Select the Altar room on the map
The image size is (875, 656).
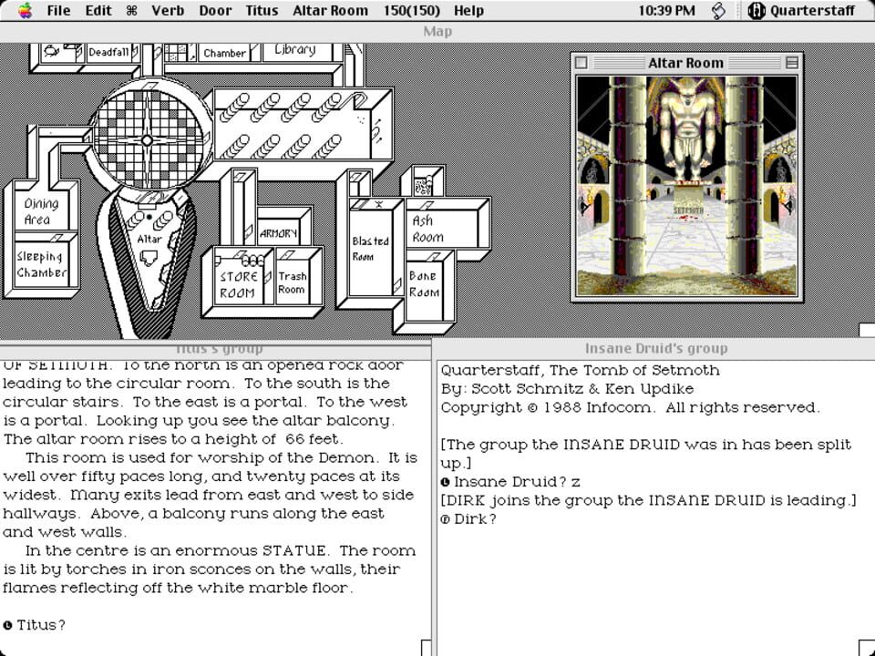(149, 239)
